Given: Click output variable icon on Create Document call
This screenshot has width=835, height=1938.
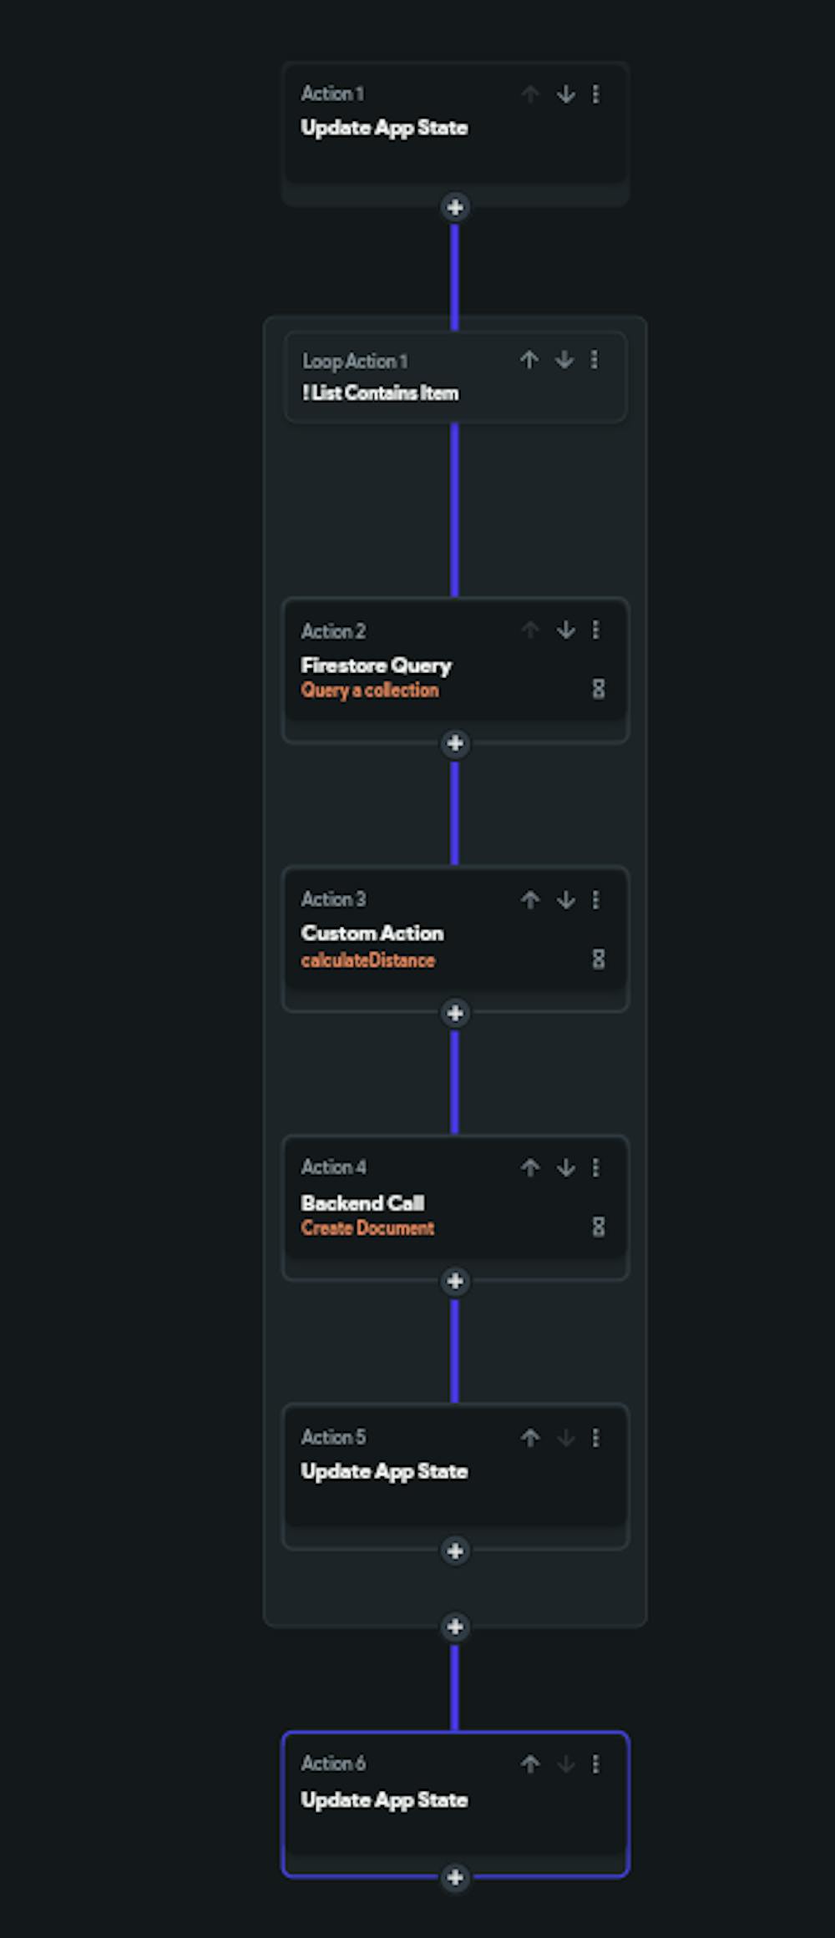Looking at the screenshot, I should [600, 1227].
